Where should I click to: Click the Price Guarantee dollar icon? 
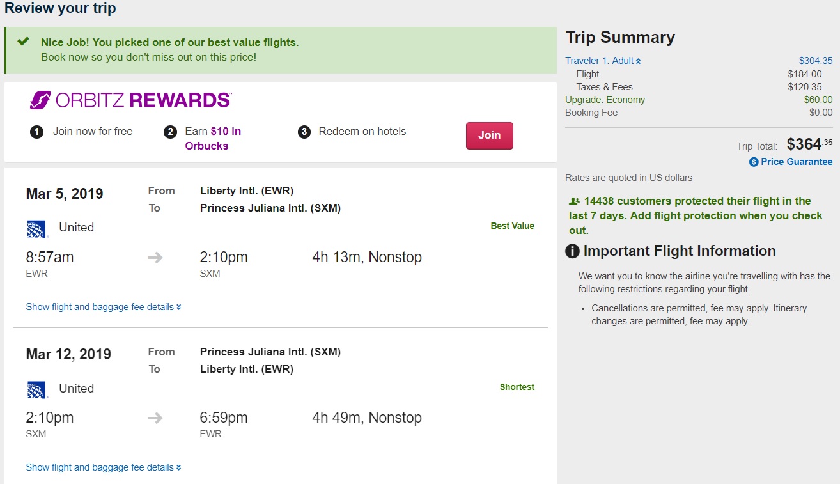point(754,162)
